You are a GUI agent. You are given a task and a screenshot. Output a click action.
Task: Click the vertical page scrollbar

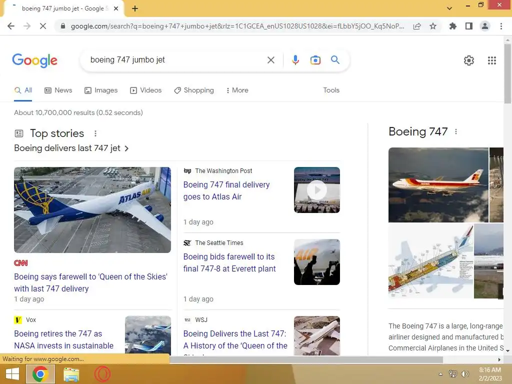[x=507, y=74]
